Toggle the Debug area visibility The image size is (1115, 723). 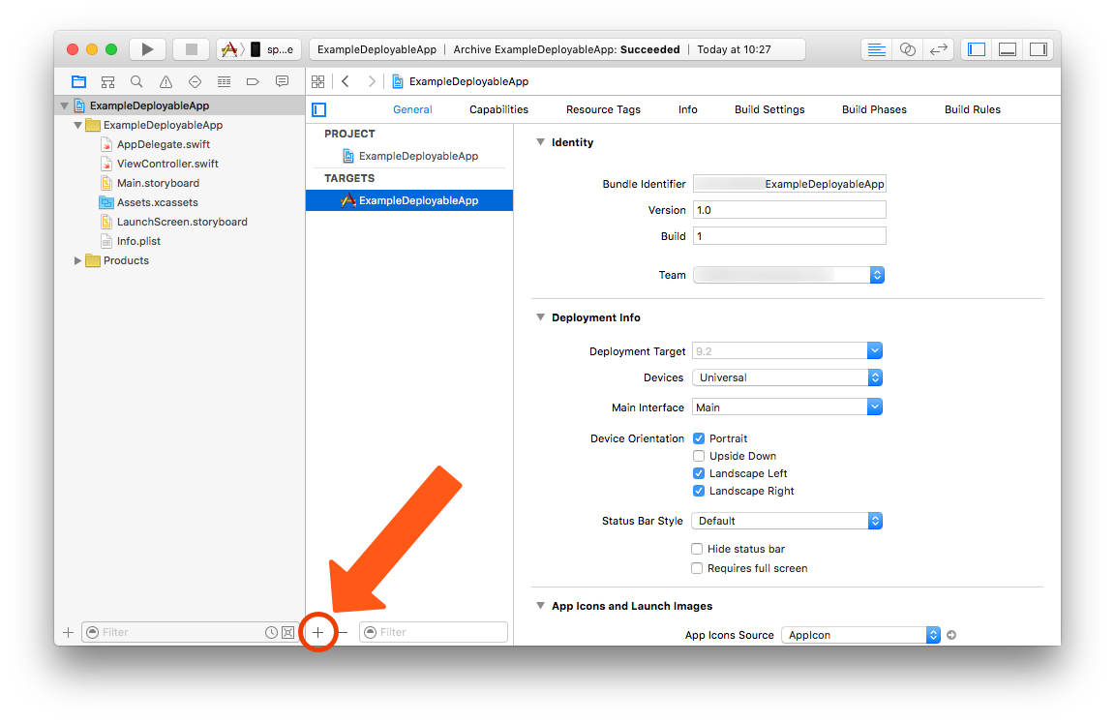click(x=1007, y=49)
